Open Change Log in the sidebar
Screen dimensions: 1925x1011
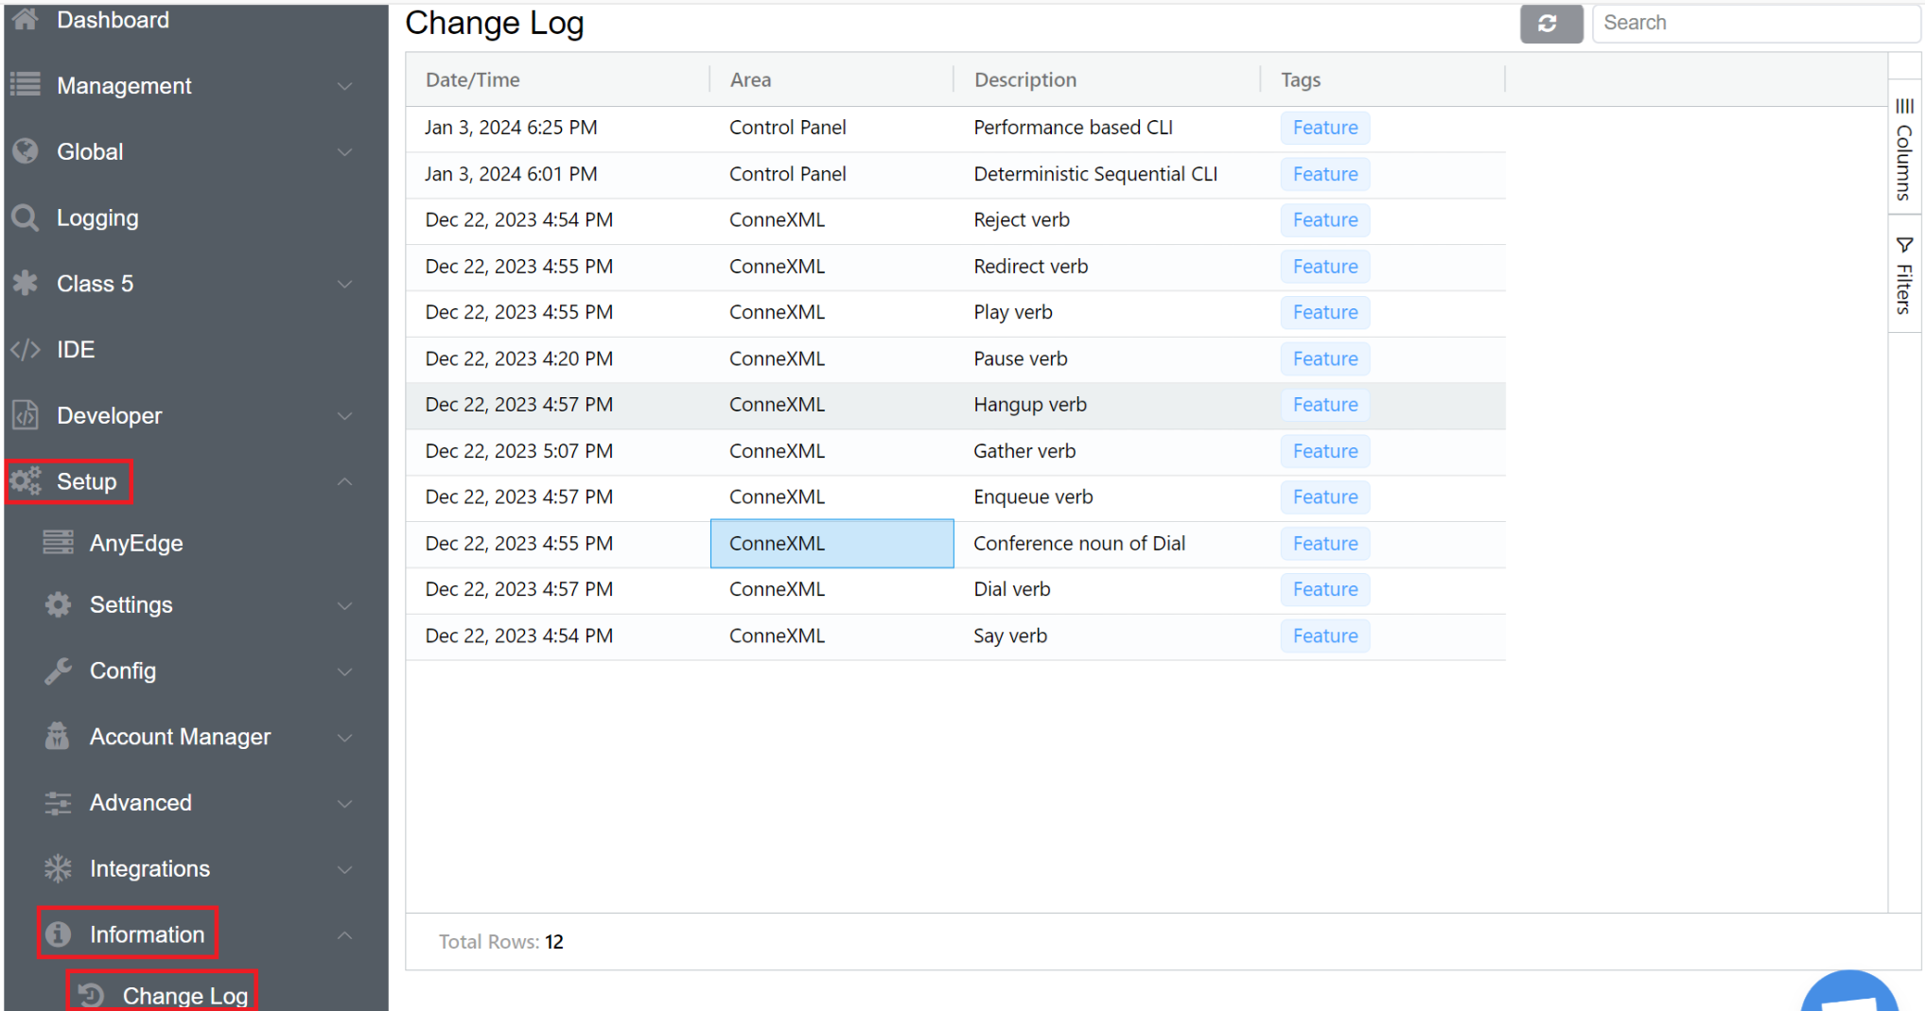[184, 995]
